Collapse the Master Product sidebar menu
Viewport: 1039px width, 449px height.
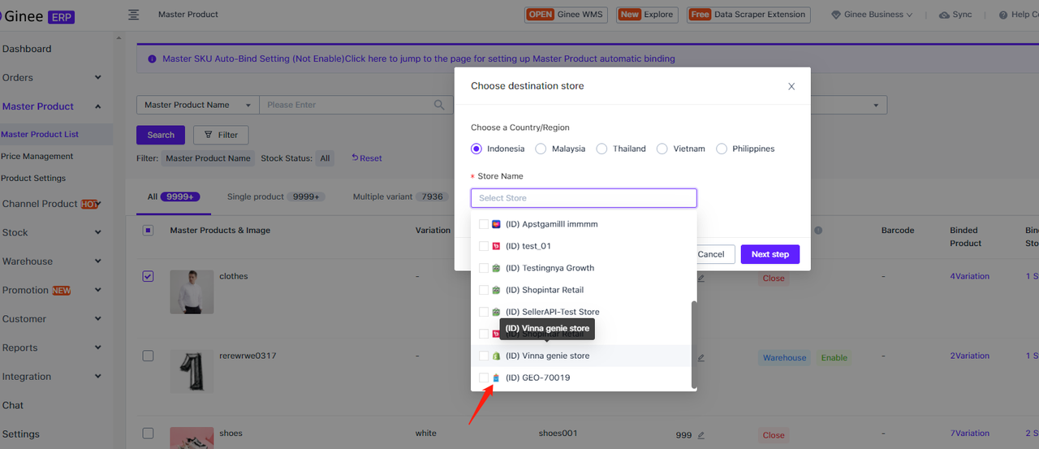coord(97,106)
